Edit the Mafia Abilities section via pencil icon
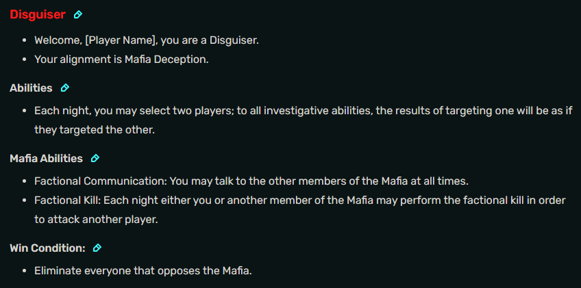Image resolution: width=581 pixels, height=288 pixels. (x=95, y=159)
